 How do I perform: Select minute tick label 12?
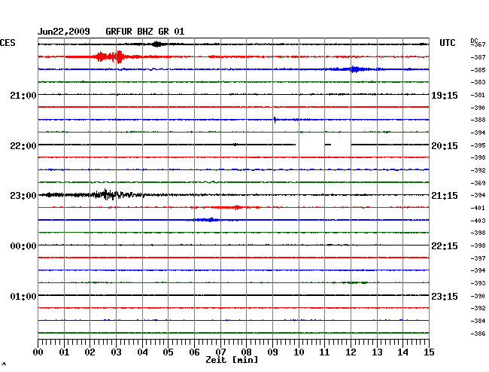(x=351, y=352)
